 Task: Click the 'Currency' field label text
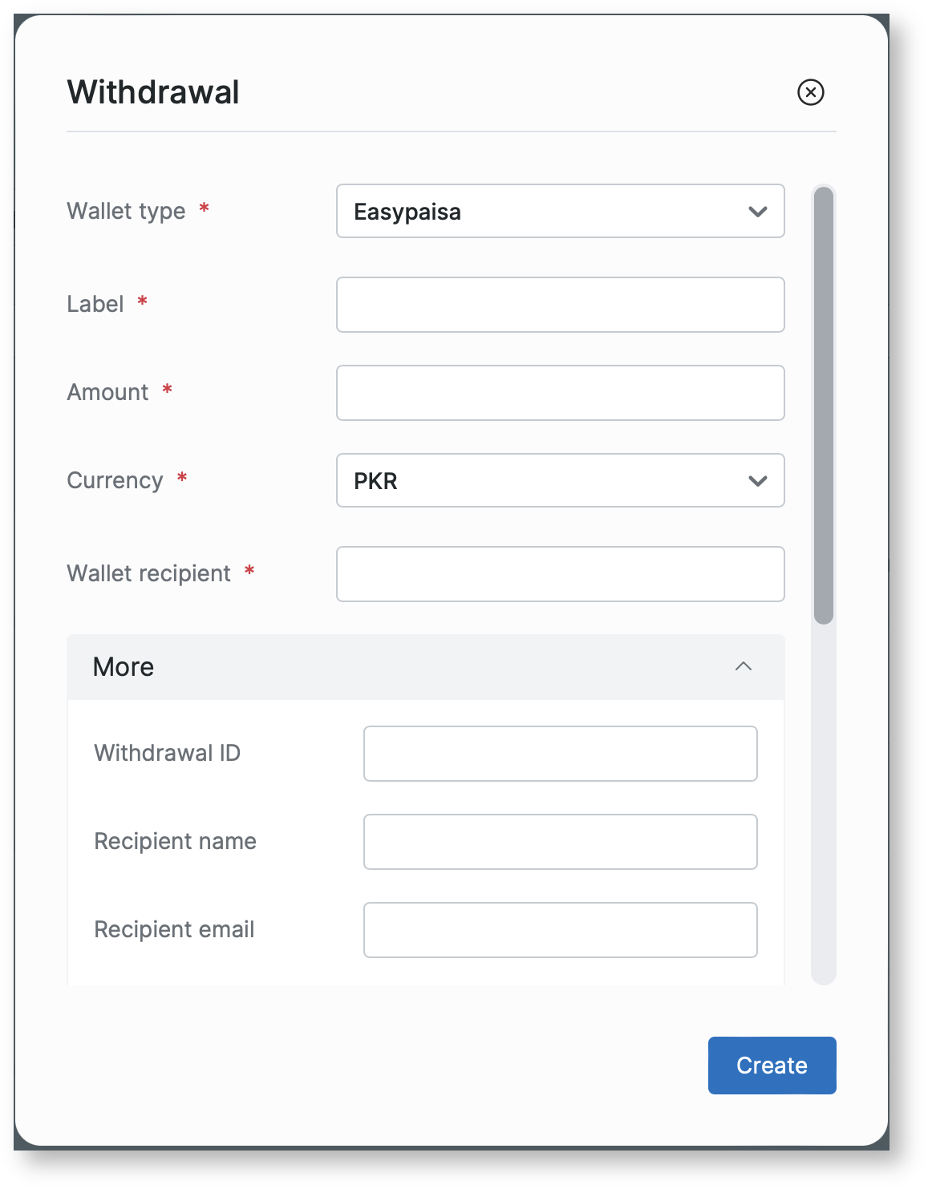[x=115, y=480]
